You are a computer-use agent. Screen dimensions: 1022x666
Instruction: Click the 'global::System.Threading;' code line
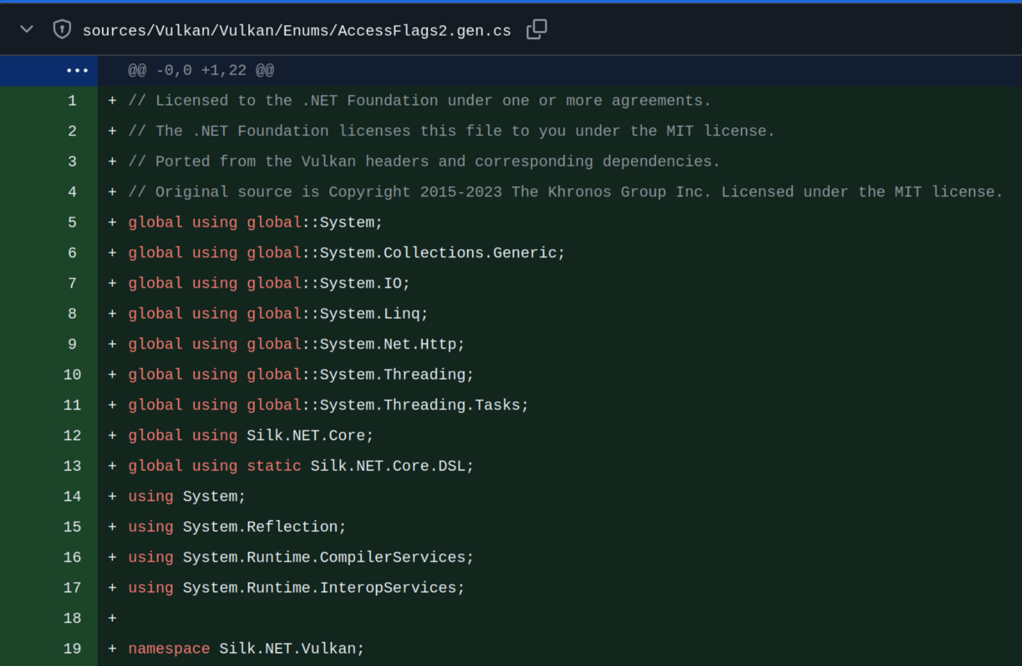pyautogui.click(x=301, y=375)
